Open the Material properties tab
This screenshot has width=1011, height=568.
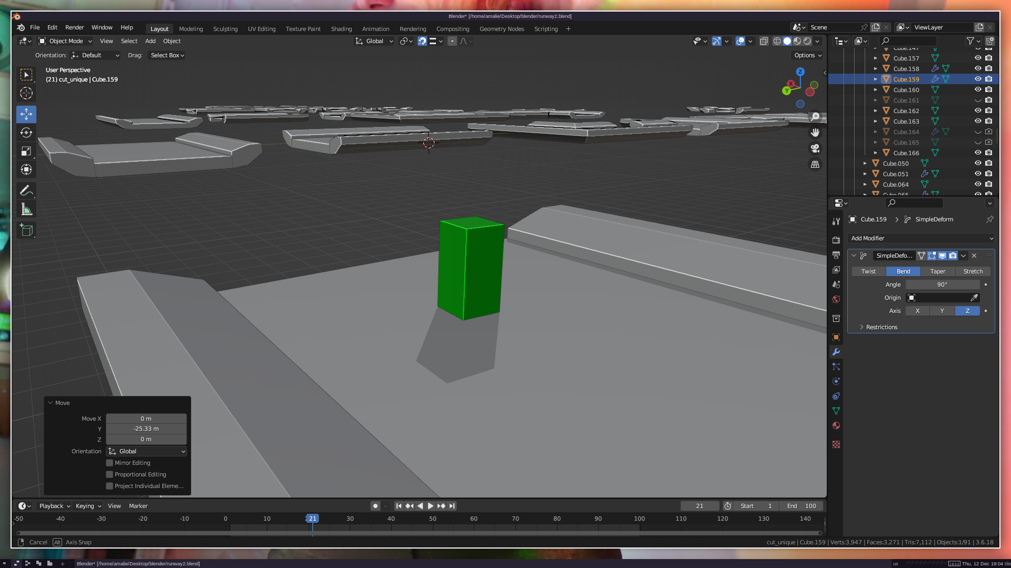[836, 425]
